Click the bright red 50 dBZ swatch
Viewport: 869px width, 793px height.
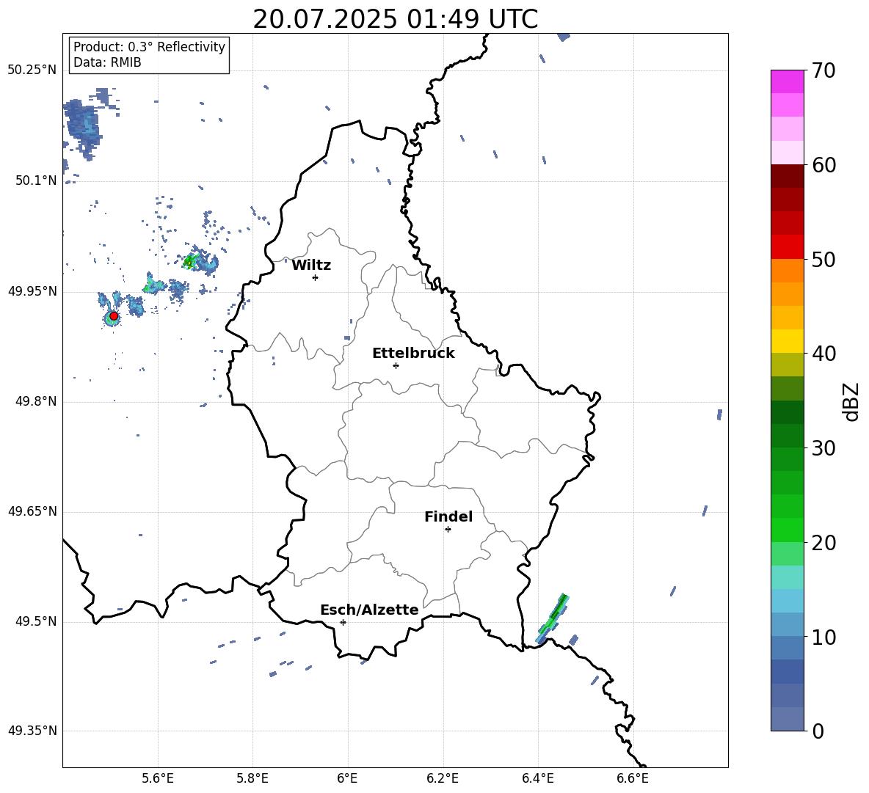pyautogui.click(x=787, y=247)
